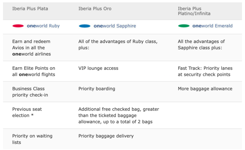Click the VIP lounge access cell

[98, 68]
